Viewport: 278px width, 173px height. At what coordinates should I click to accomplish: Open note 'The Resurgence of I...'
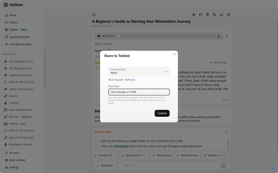tap(19, 68)
